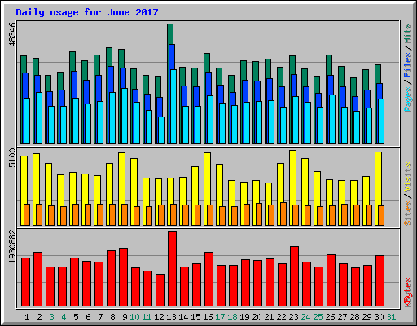Click the 'KBytes' legend label

[x=408, y=293]
